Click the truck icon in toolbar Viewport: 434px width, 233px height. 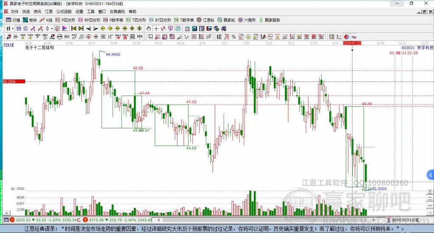point(224,28)
